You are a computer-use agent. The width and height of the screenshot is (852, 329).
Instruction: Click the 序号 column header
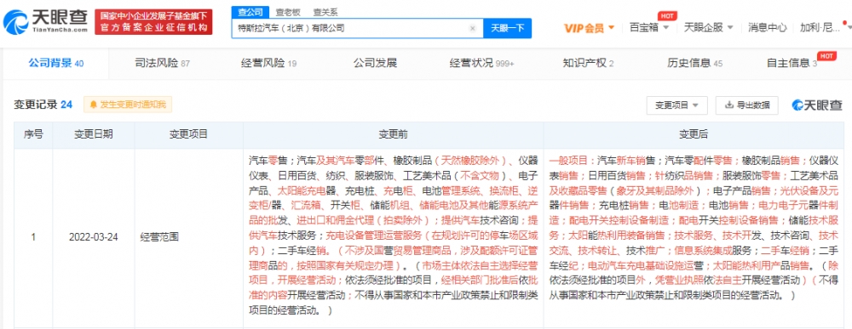(x=33, y=134)
